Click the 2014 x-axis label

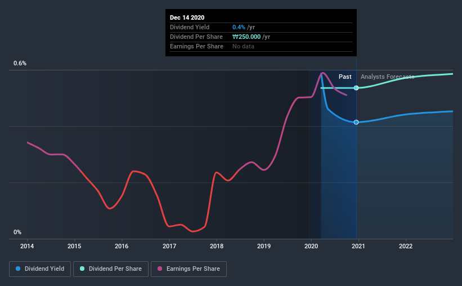point(27,246)
